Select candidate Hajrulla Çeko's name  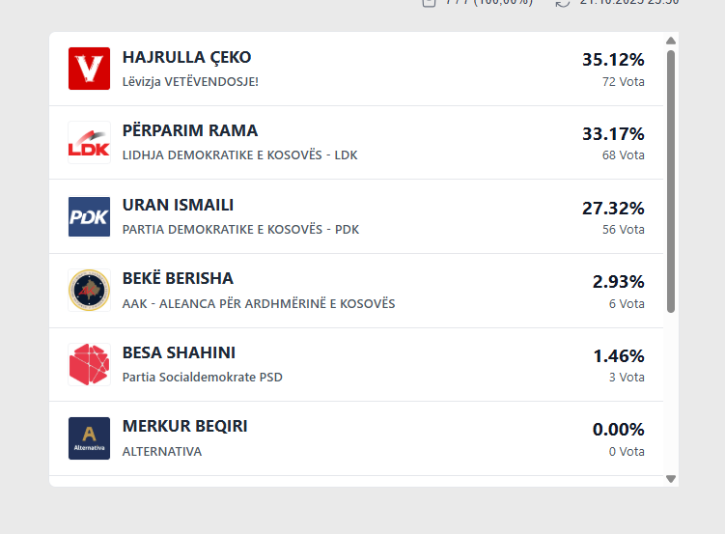click(186, 58)
